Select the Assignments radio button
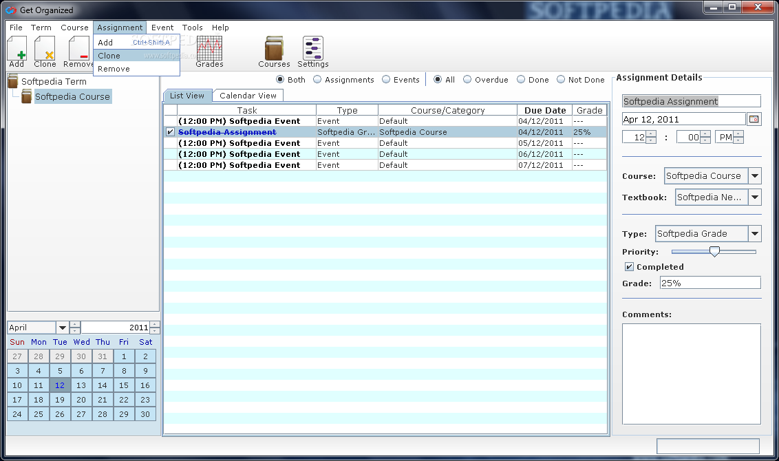 point(317,80)
